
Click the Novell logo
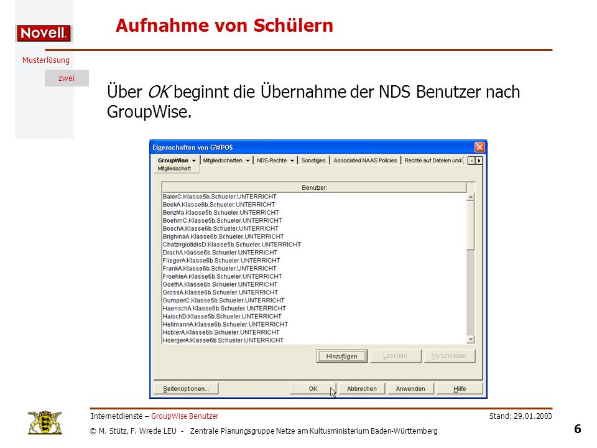tap(44, 33)
